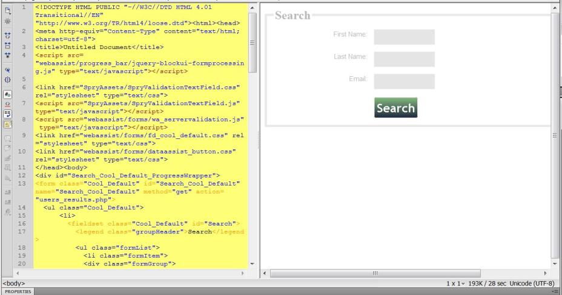
Task: Click the green Search button
Action: tap(395, 108)
